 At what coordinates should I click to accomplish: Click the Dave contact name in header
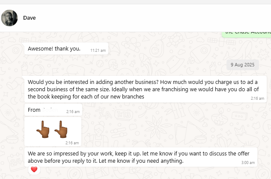[30, 18]
